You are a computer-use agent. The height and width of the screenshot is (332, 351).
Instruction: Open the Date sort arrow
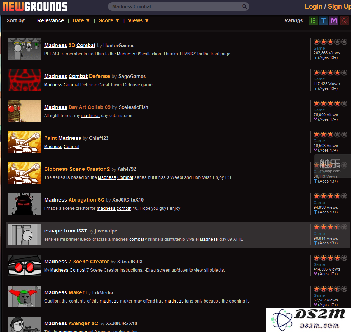click(88, 20)
